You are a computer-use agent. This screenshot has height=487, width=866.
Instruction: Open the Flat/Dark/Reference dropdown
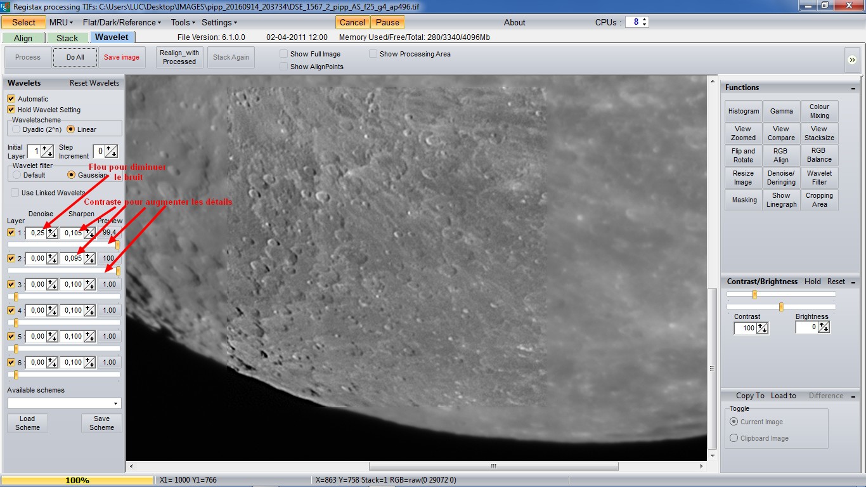click(122, 22)
